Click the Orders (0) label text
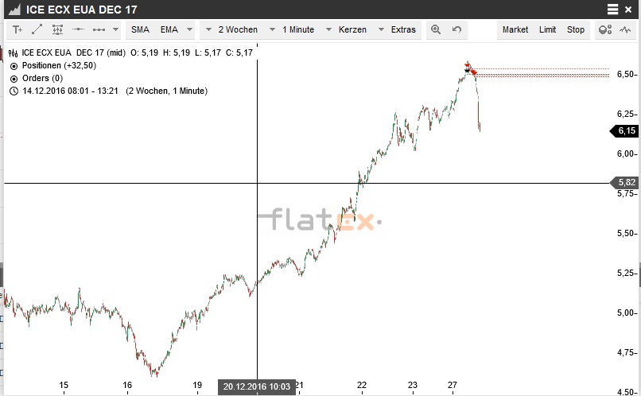 pos(42,79)
